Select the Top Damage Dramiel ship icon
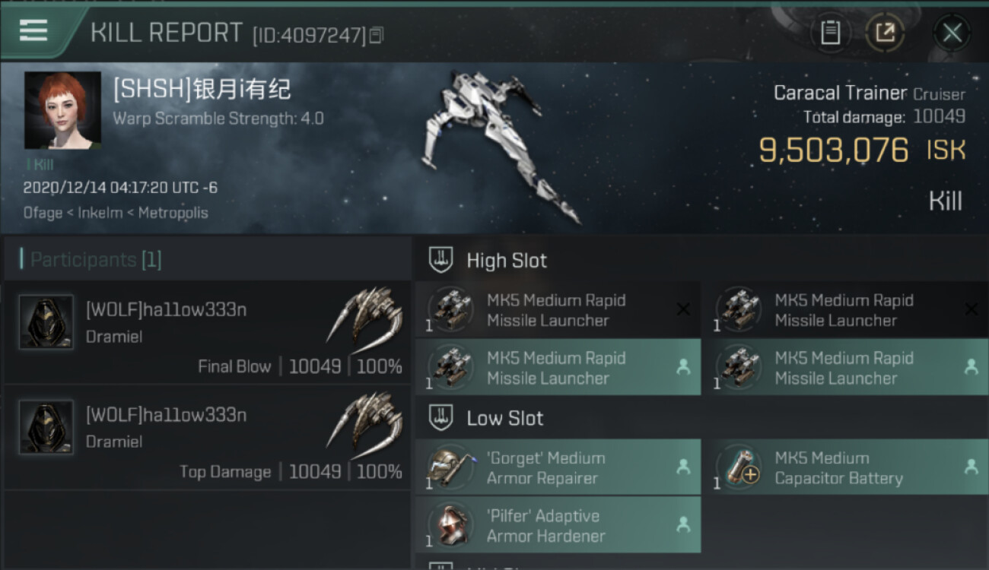The image size is (989, 570). (x=365, y=422)
